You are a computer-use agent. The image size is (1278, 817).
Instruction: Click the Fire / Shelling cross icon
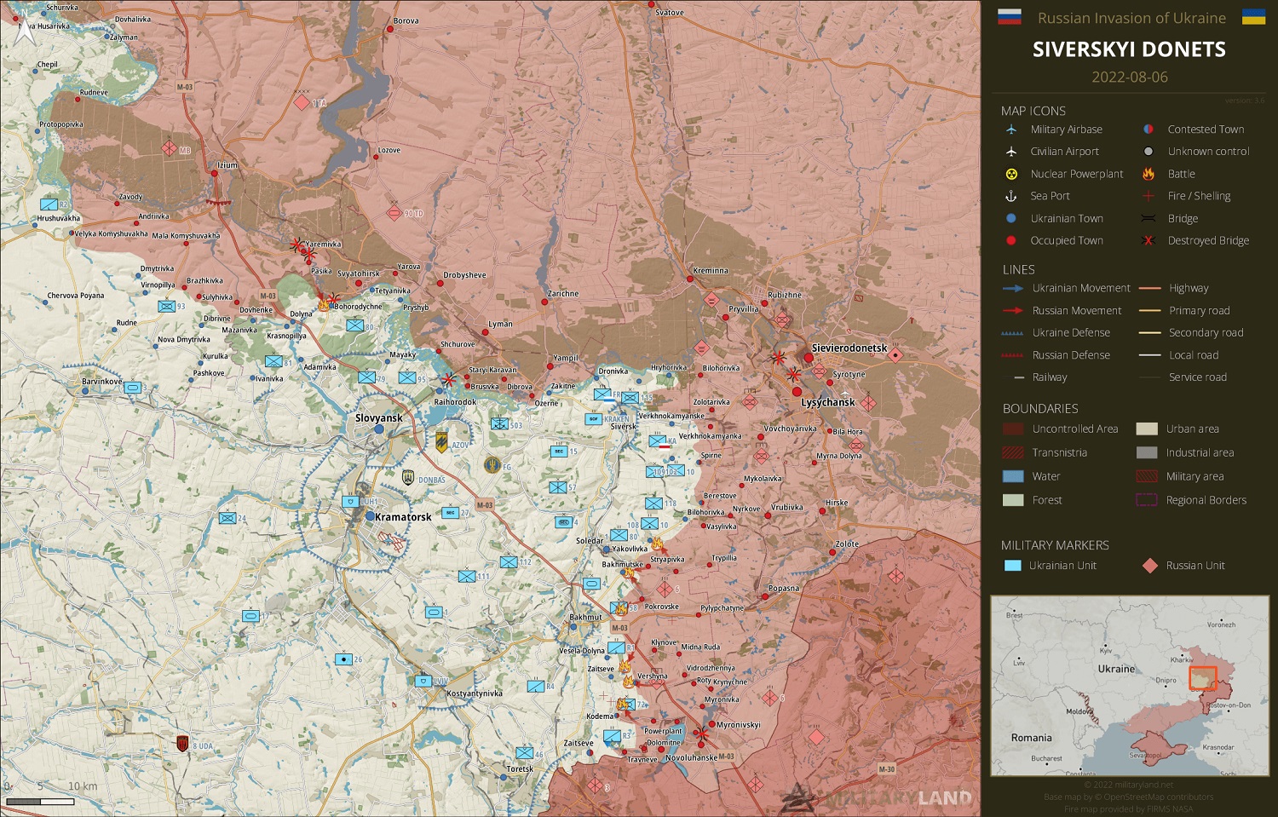[1148, 196]
